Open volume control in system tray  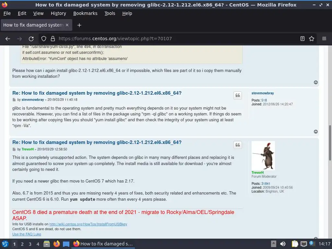click(x=283, y=244)
